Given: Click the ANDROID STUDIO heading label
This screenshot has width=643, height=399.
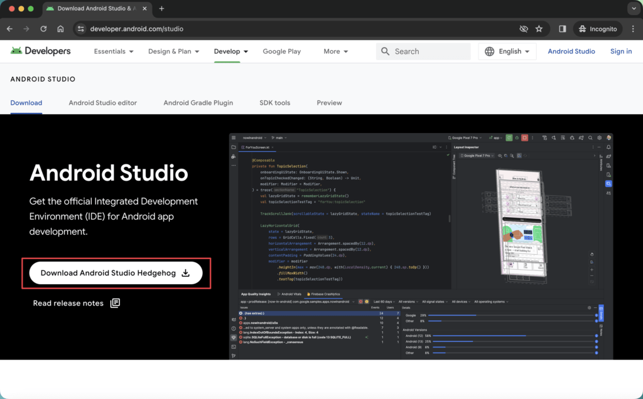Looking at the screenshot, I should click(43, 79).
